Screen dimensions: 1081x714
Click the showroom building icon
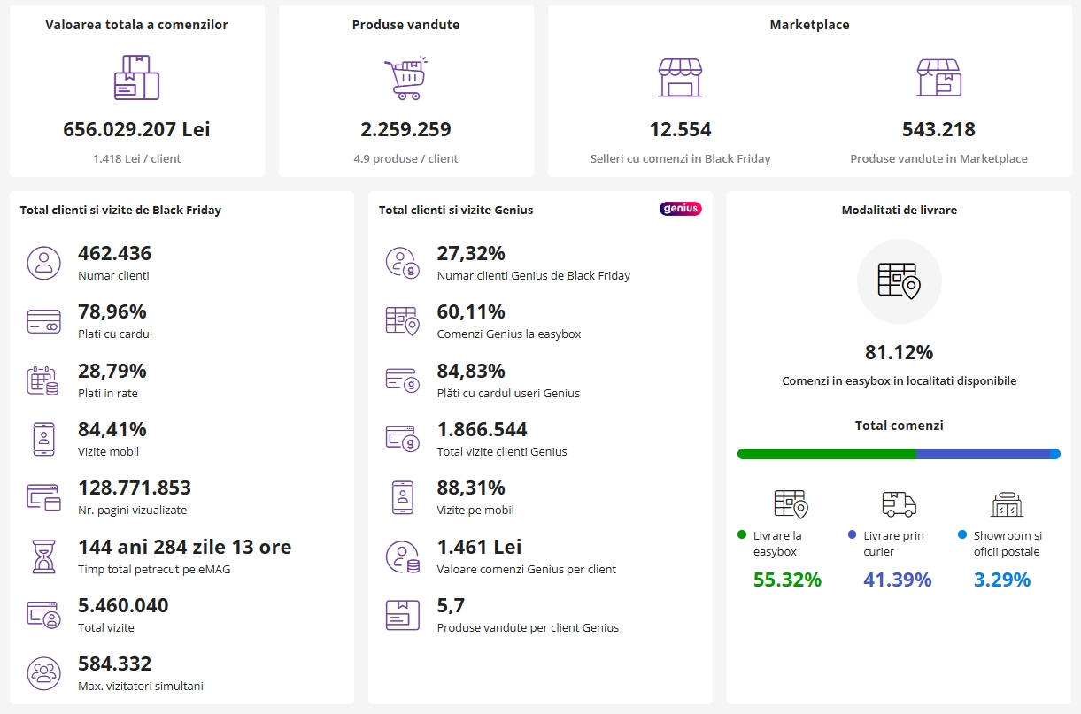(x=1007, y=504)
